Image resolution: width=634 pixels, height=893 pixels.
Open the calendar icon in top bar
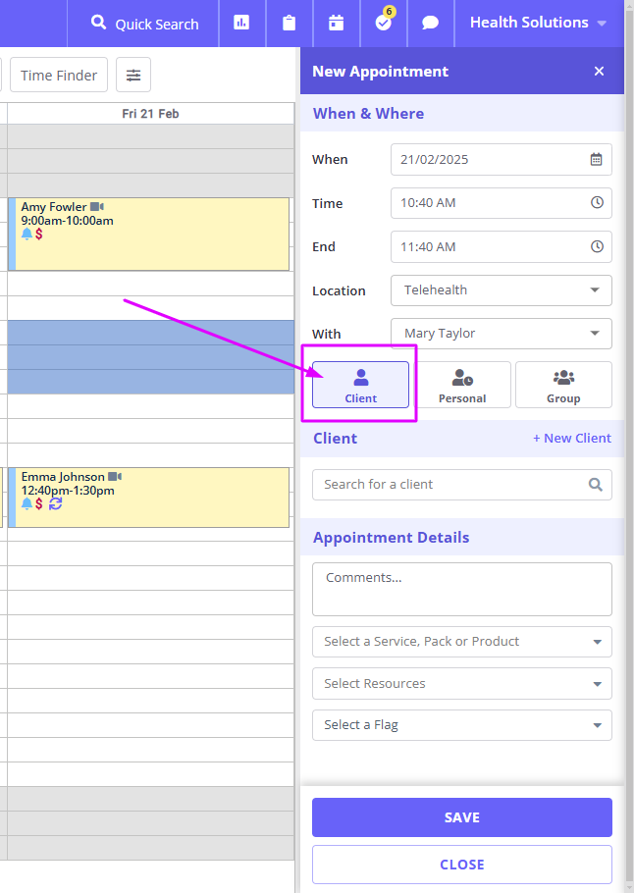[337, 23]
